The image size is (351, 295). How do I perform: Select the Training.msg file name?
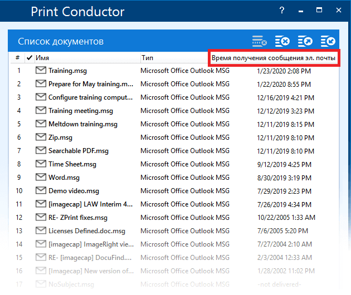point(67,71)
